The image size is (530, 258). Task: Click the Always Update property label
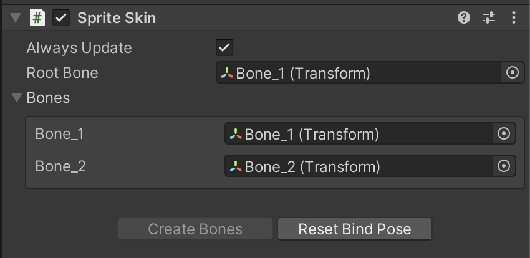tap(79, 48)
